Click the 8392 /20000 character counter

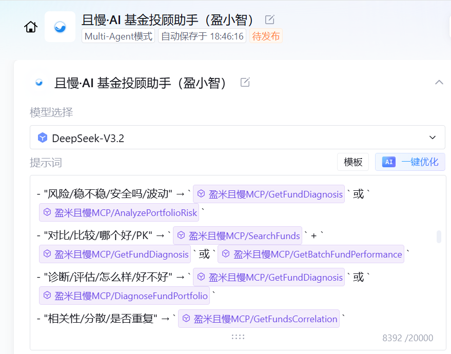(x=407, y=338)
